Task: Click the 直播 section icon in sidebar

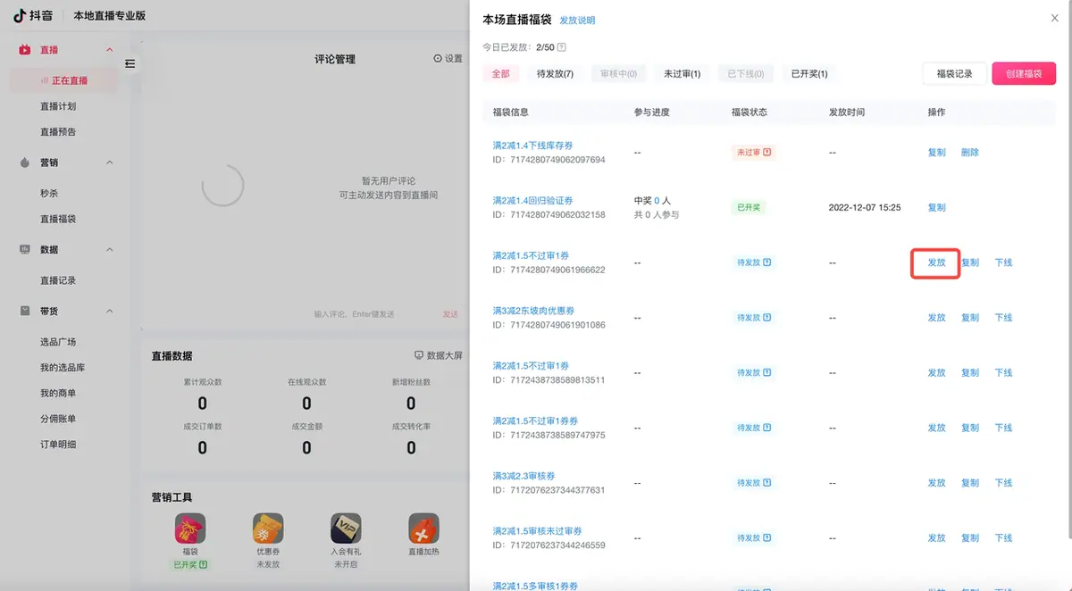Action: (x=25, y=50)
